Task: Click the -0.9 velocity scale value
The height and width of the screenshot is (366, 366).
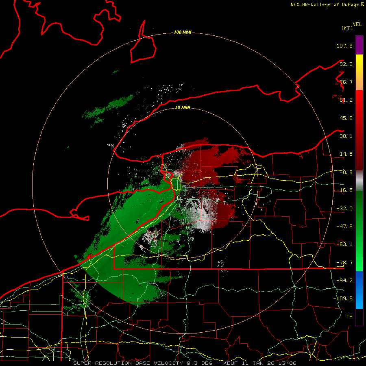Action: pyautogui.click(x=346, y=172)
